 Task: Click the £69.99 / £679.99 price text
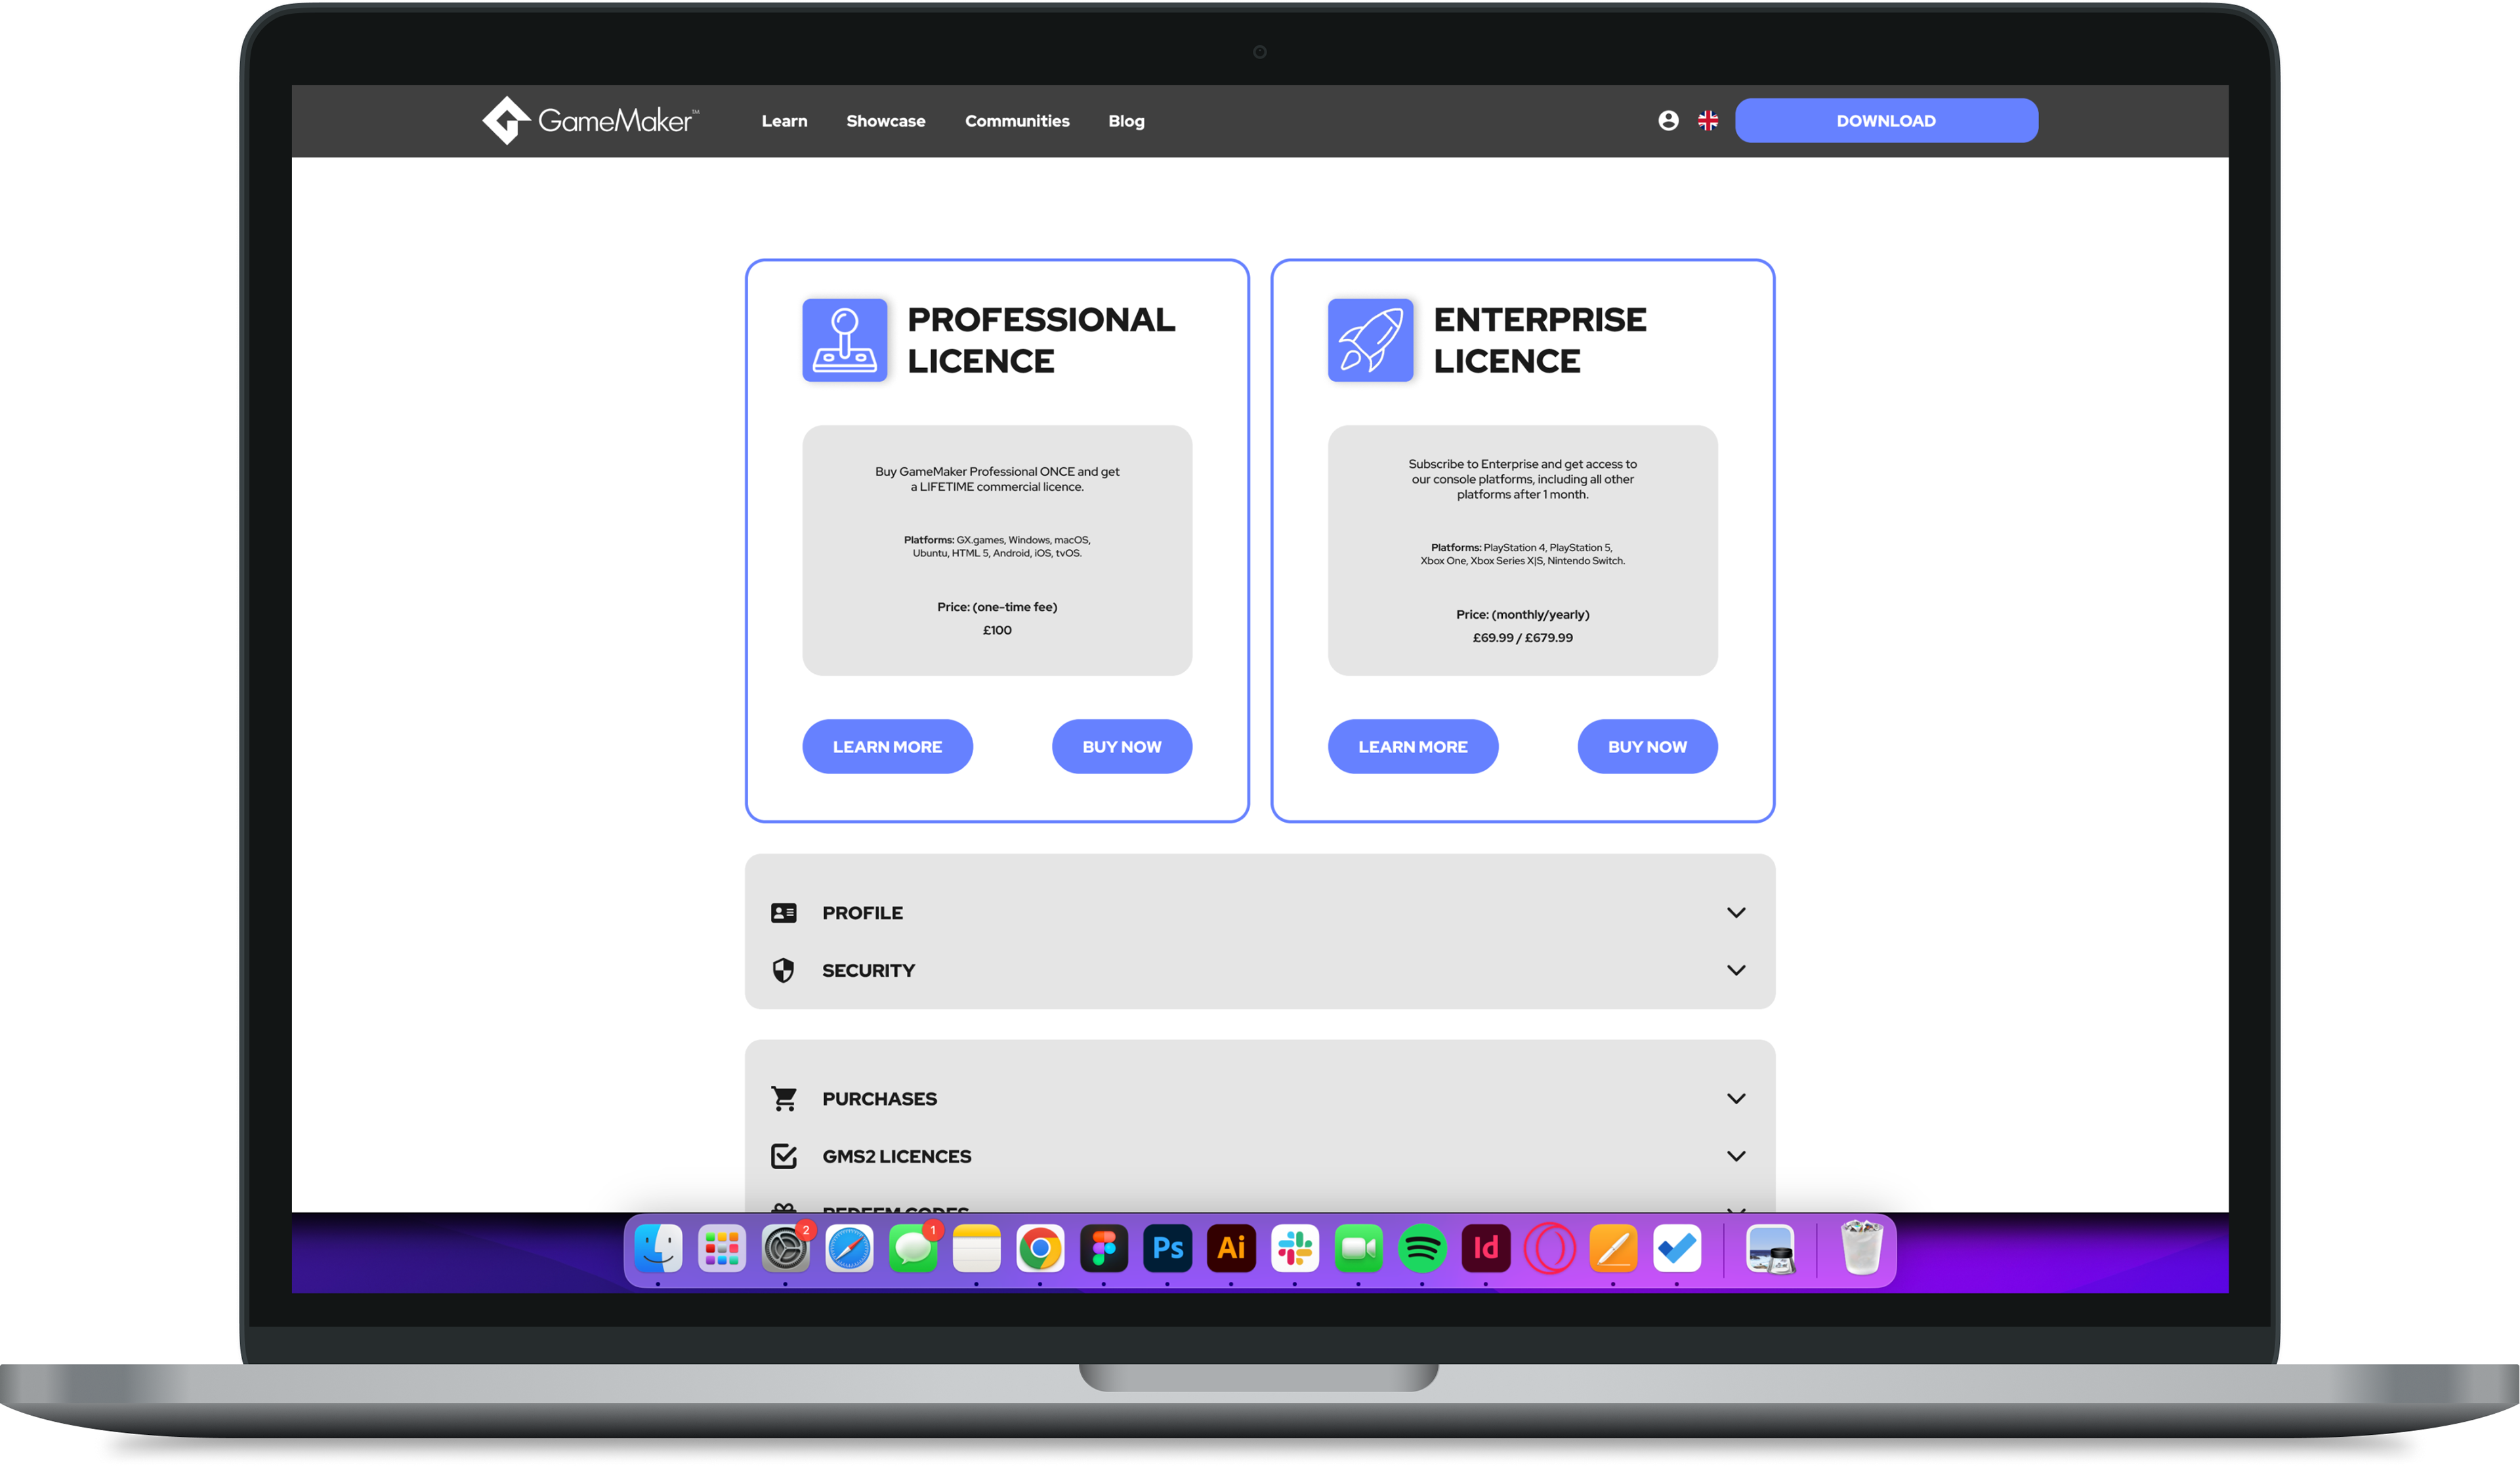coord(1522,637)
